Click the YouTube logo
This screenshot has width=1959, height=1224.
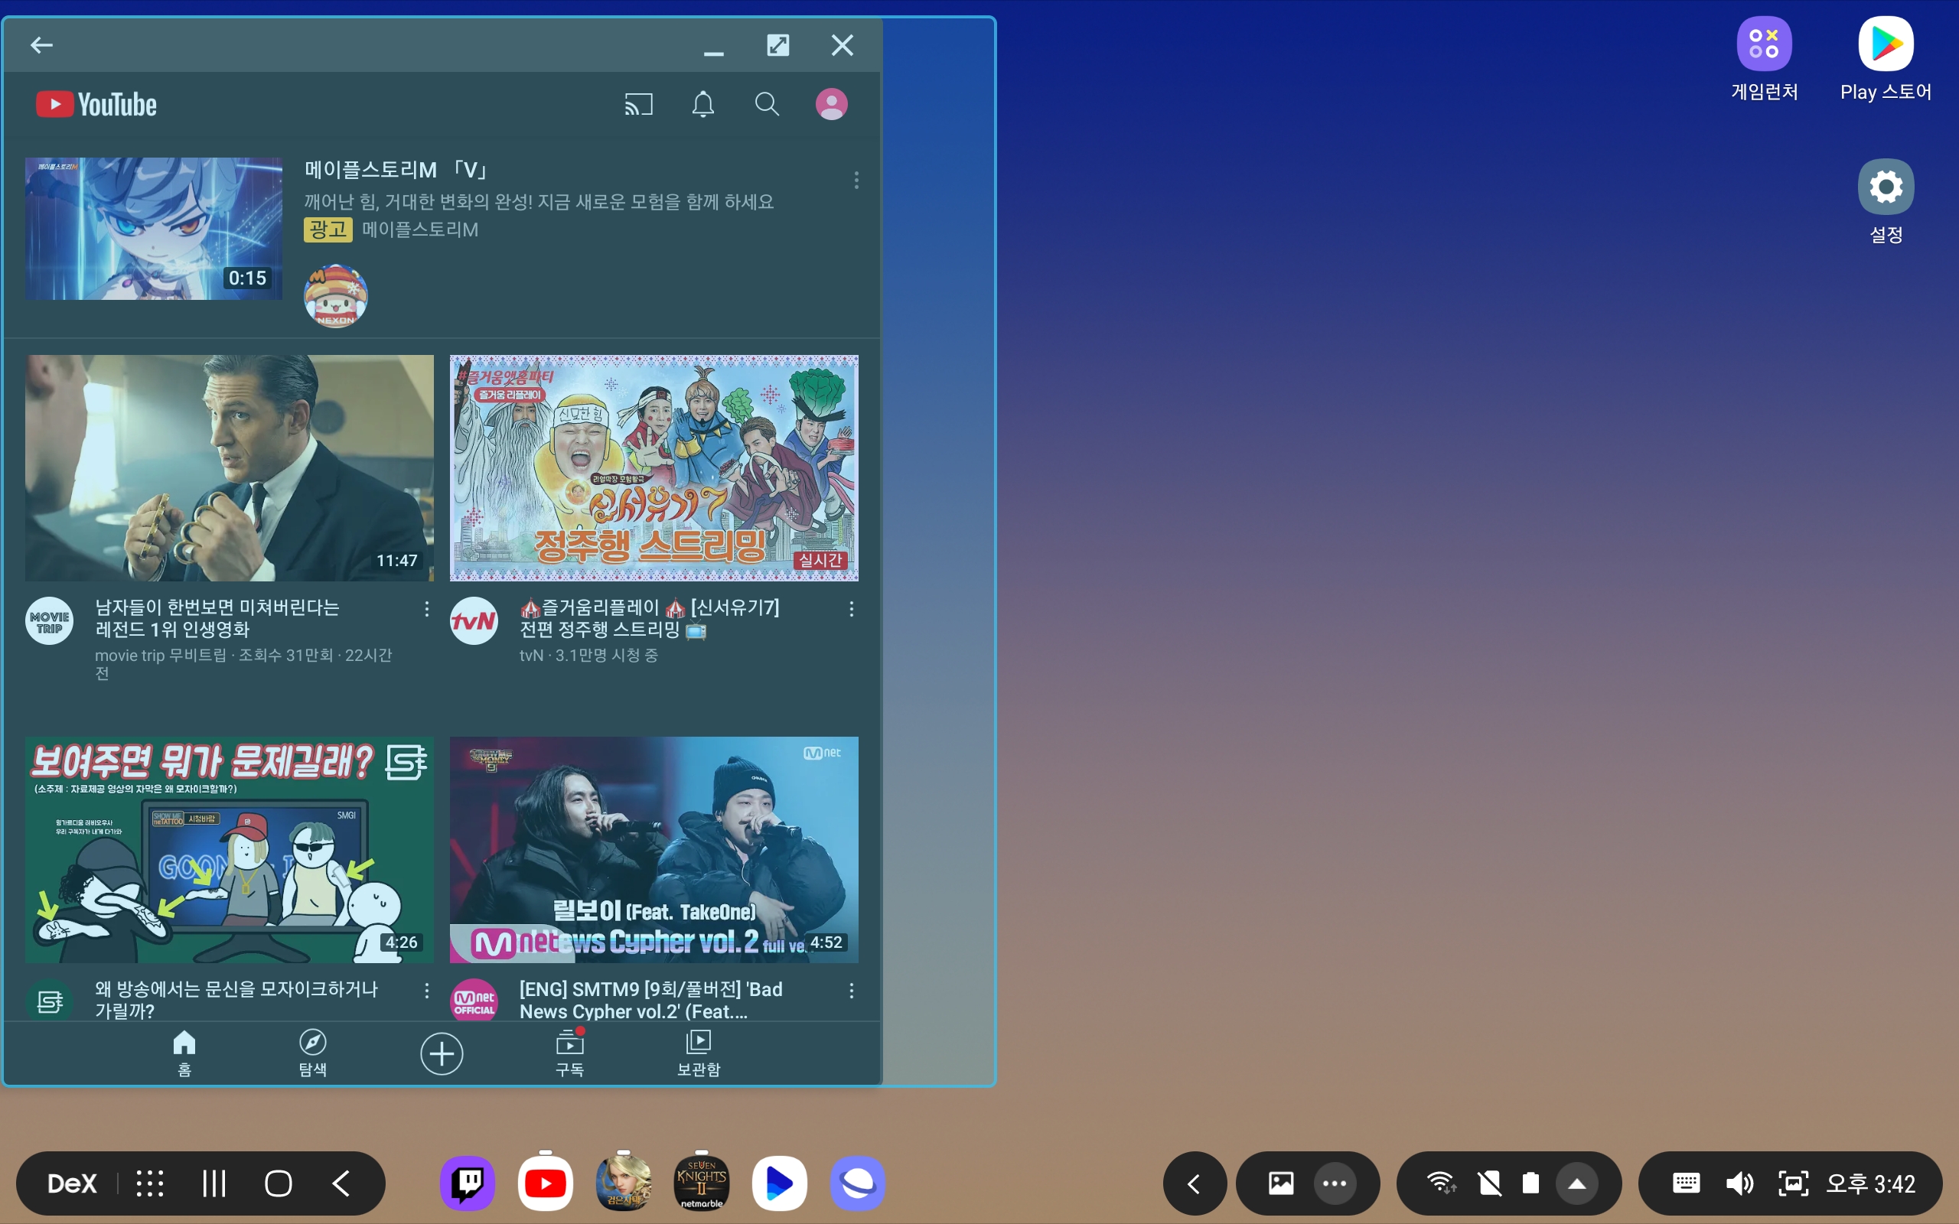[96, 105]
